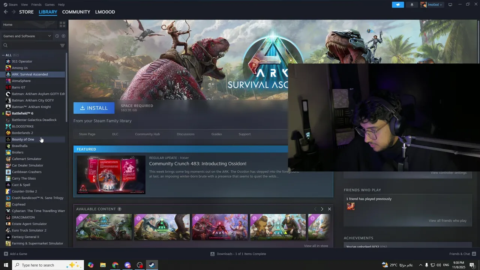Image resolution: width=480 pixels, height=270 pixels.
Task: Open the Friends menu
Action: coord(36,4)
